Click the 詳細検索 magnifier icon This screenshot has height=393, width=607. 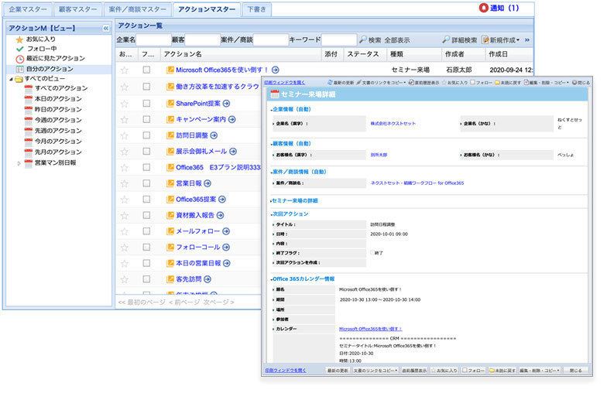446,39
